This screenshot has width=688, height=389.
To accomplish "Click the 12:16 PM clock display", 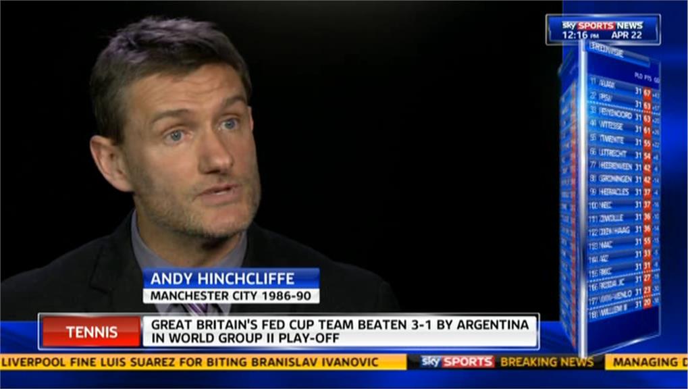I will coord(580,35).
